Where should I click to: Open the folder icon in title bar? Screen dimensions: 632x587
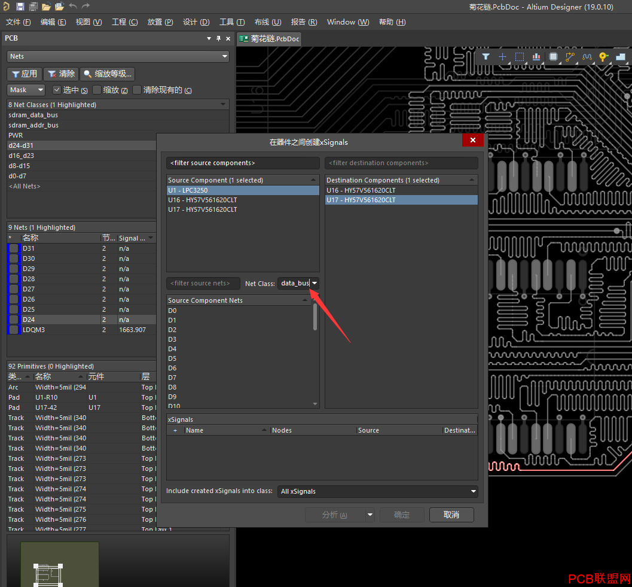click(47, 6)
